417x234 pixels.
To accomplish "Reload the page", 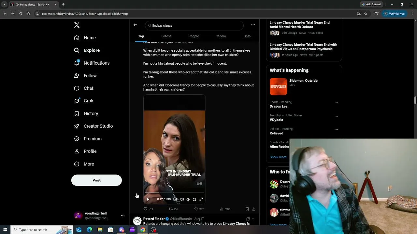I will 21,14.
